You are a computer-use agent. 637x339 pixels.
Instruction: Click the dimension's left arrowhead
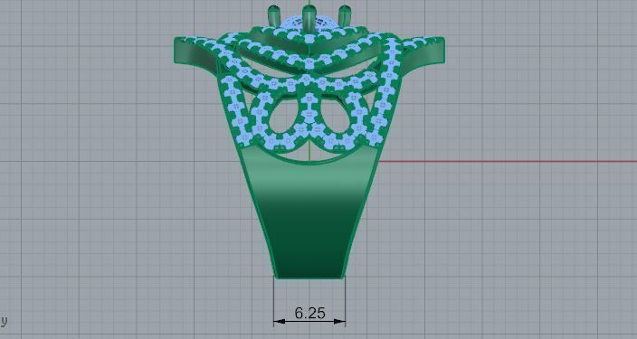pyautogui.click(x=280, y=322)
